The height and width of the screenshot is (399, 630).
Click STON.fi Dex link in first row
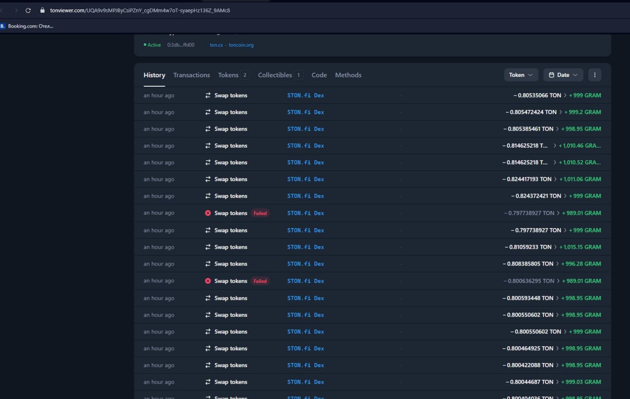[x=305, y=96]
